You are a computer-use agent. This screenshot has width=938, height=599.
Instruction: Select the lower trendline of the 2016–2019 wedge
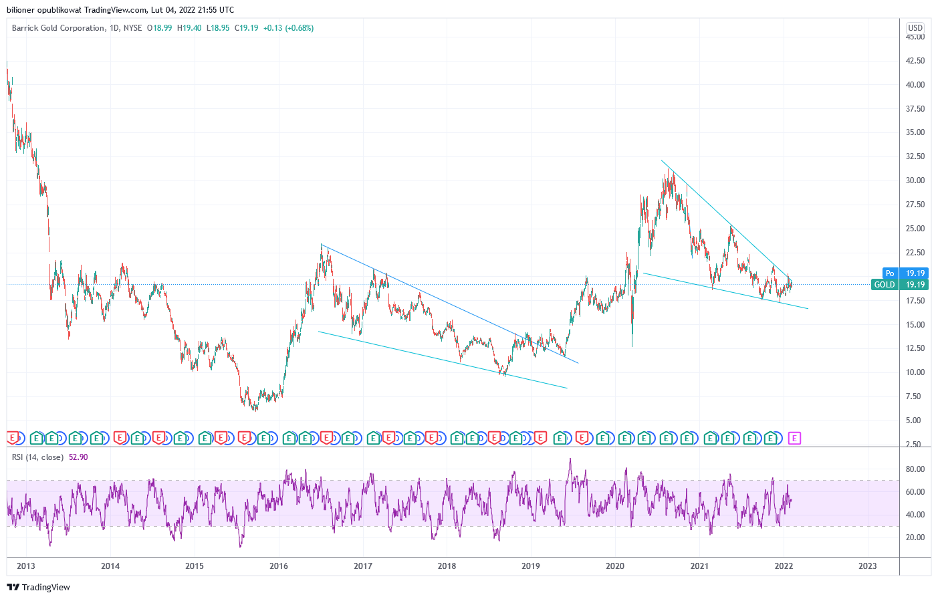(441, 360)
